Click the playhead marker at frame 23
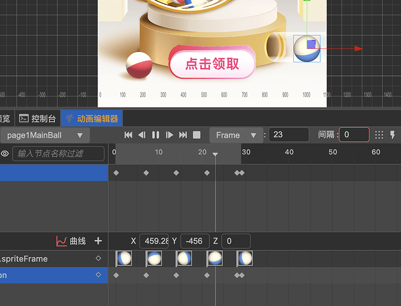Screen dimensions: 401x306 click(215, 154)
